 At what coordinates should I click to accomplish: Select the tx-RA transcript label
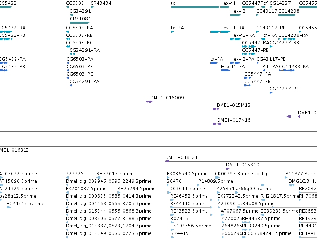(x=178, y=28)
